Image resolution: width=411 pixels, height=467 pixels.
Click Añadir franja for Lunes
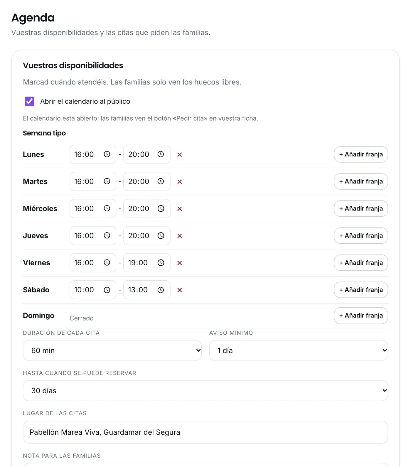pyautogui.click(x=361, y=154)
